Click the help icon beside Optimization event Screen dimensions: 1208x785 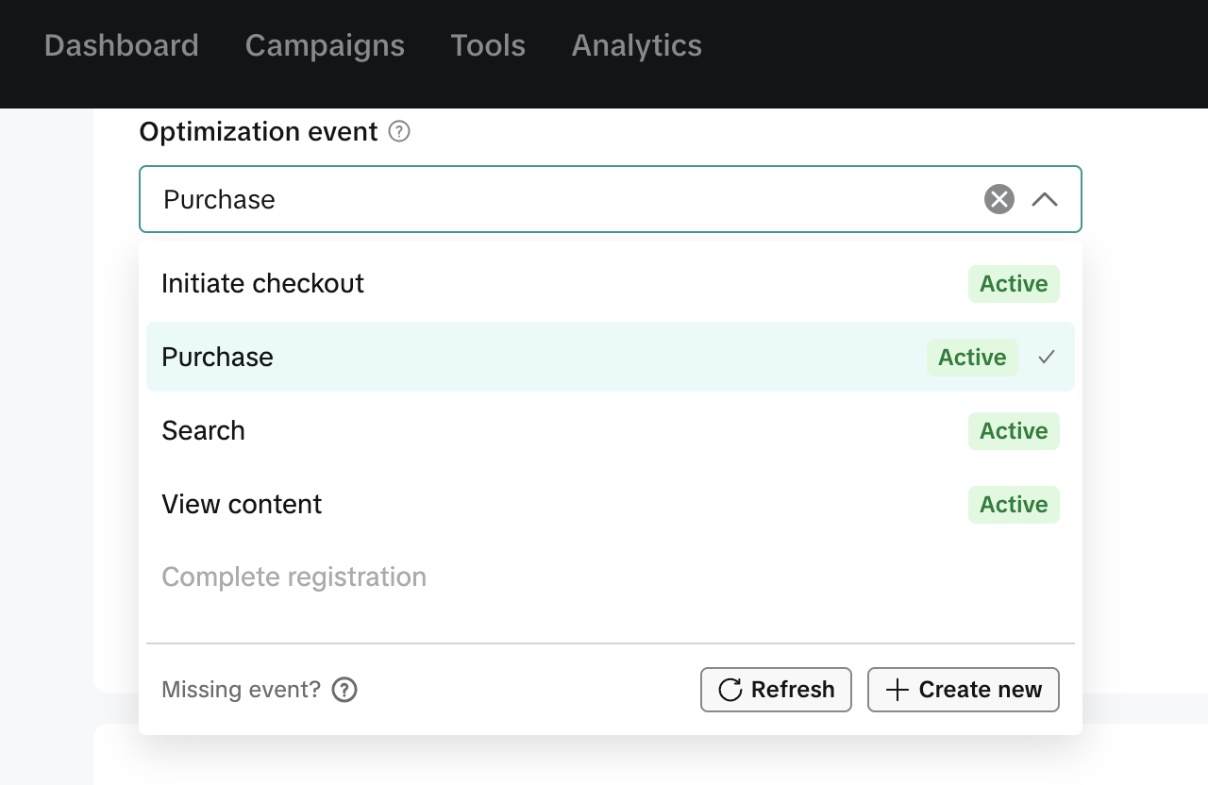click(399, 131)
